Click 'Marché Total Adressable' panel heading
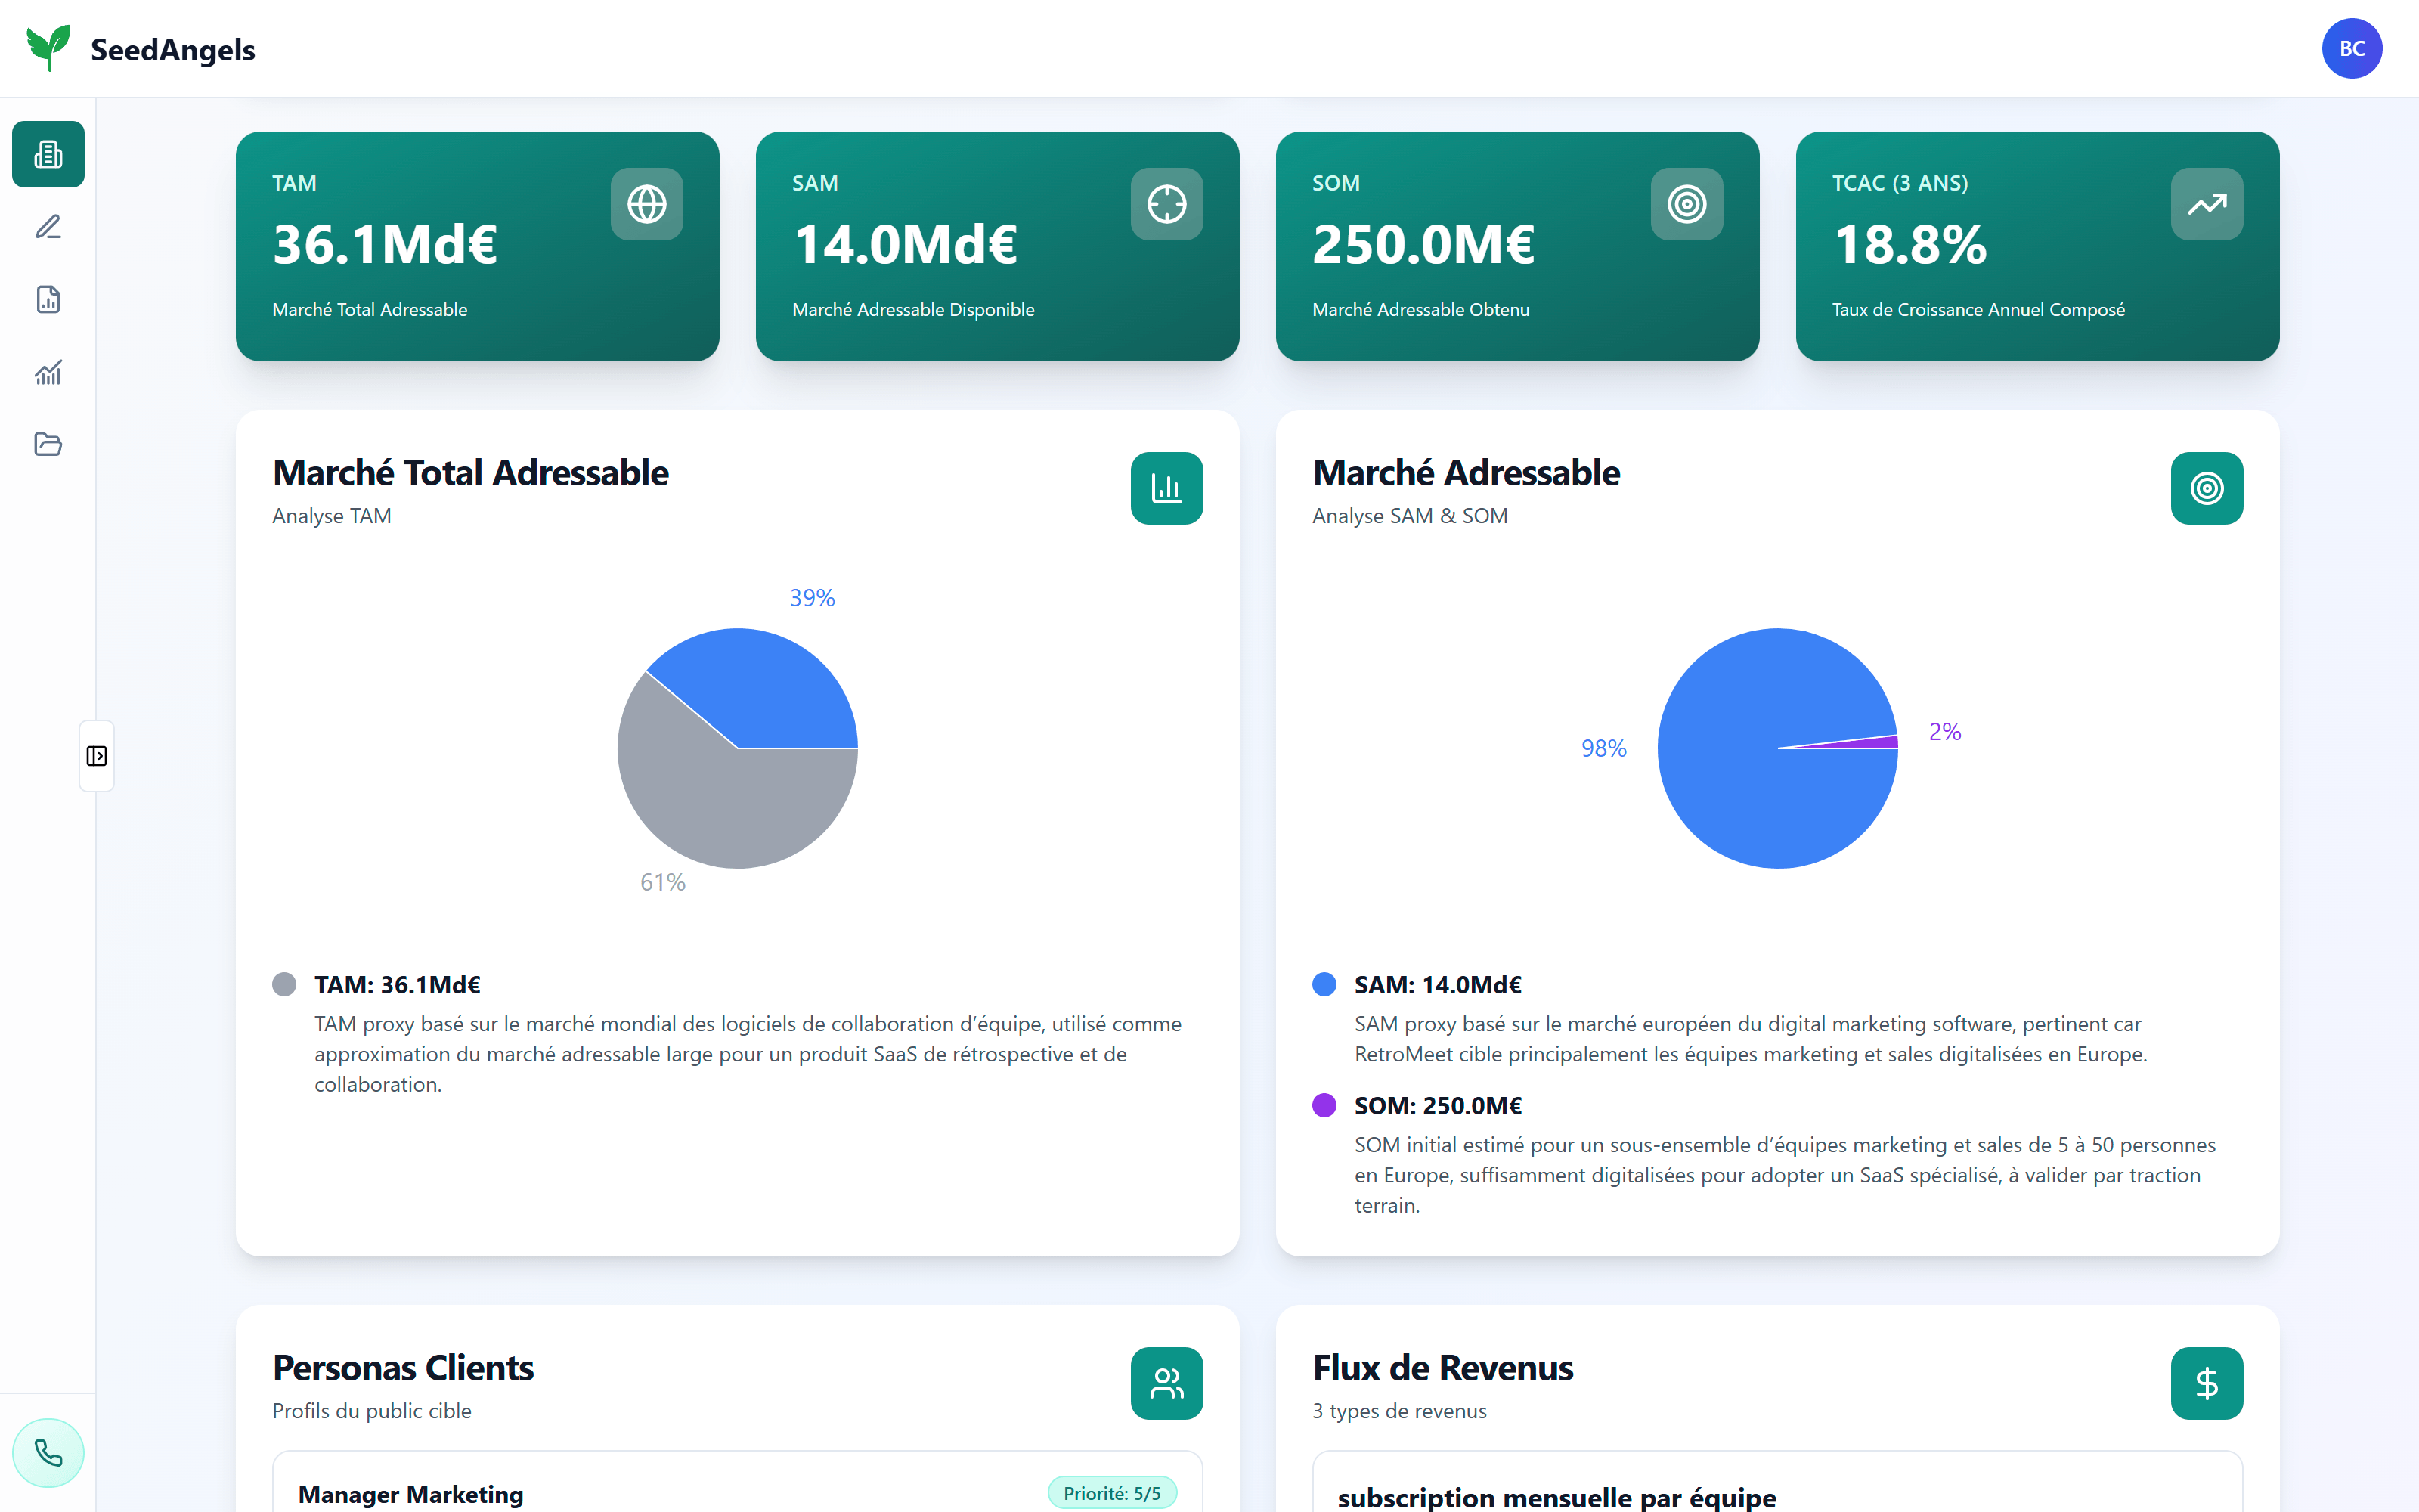 tap(469, 472)
